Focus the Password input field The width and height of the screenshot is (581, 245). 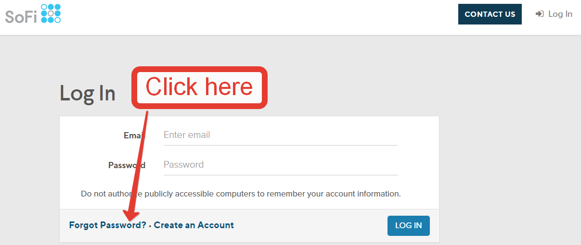point(281,165)
